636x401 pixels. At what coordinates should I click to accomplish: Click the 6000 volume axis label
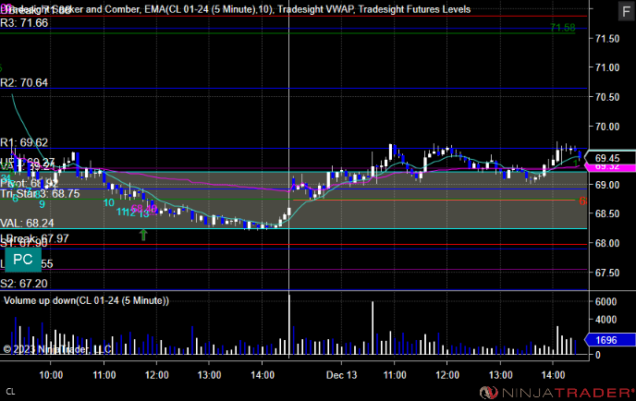click(606, 301)
